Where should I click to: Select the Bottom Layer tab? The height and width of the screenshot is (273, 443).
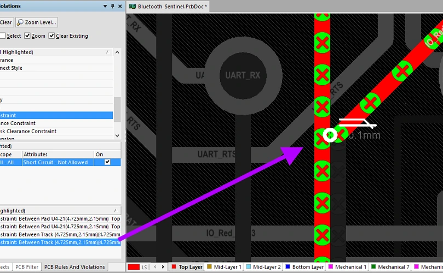click(x=304, y=267)
